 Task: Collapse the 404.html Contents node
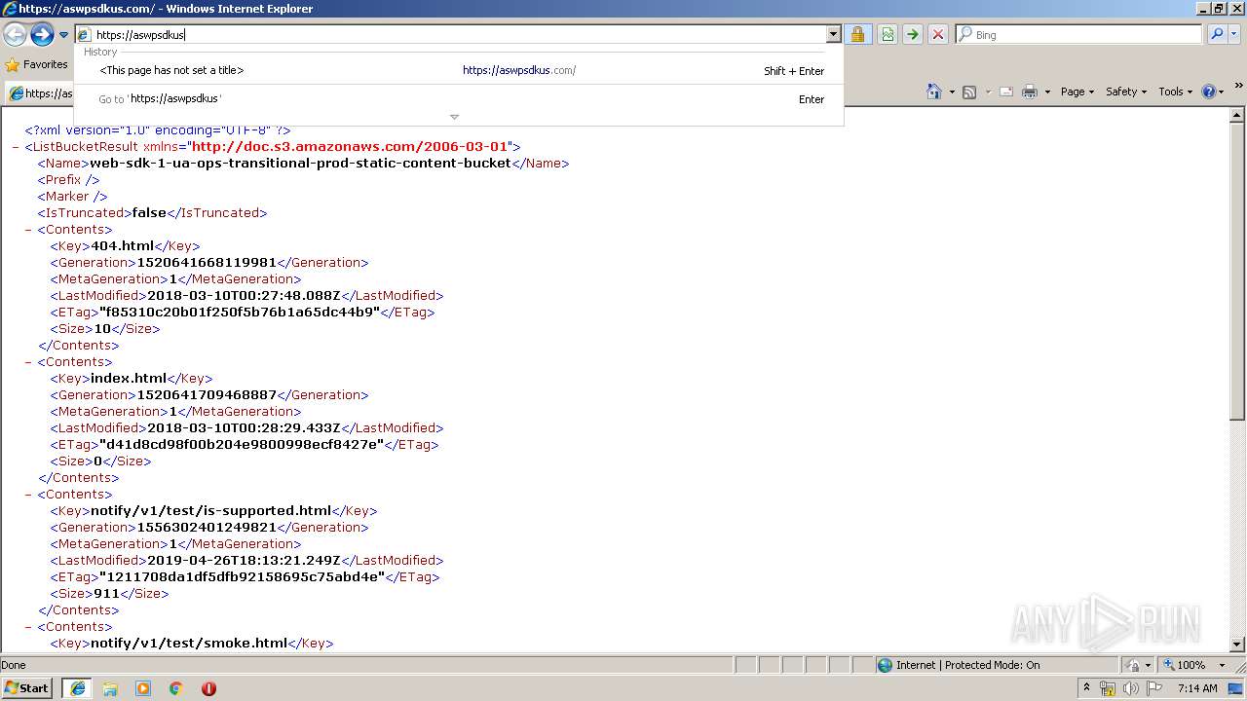click(x=29, y=230)
